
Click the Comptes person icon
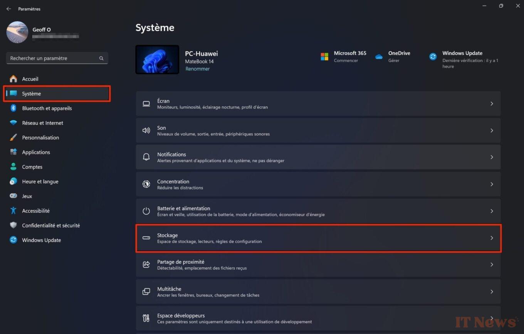click(13, 167)
